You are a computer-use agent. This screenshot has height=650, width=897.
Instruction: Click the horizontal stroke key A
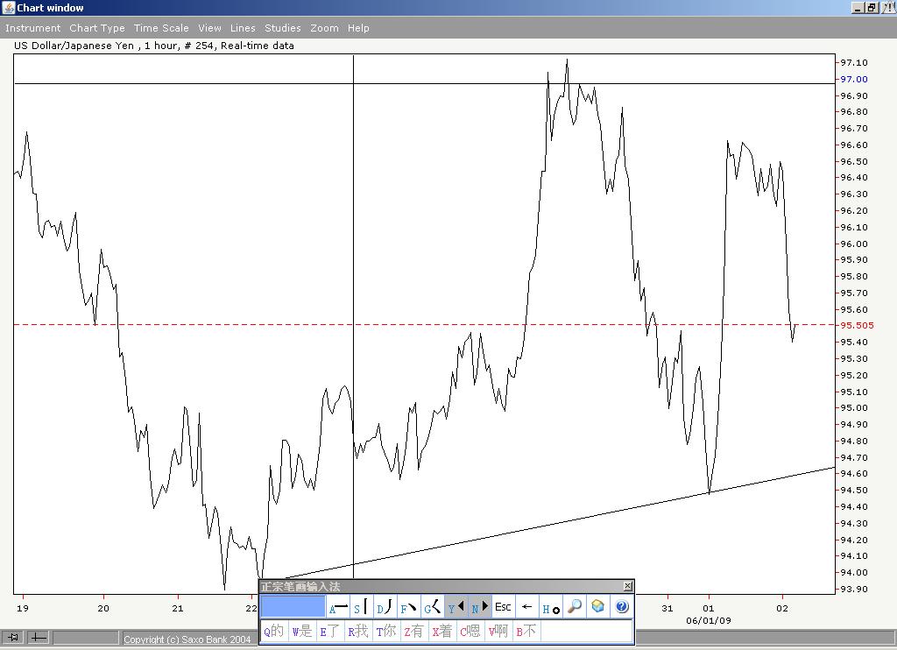click(338, 607)
